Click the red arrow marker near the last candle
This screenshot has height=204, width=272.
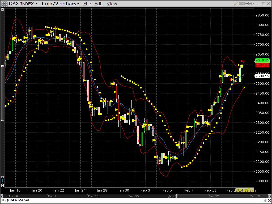[x=242, y=61]
